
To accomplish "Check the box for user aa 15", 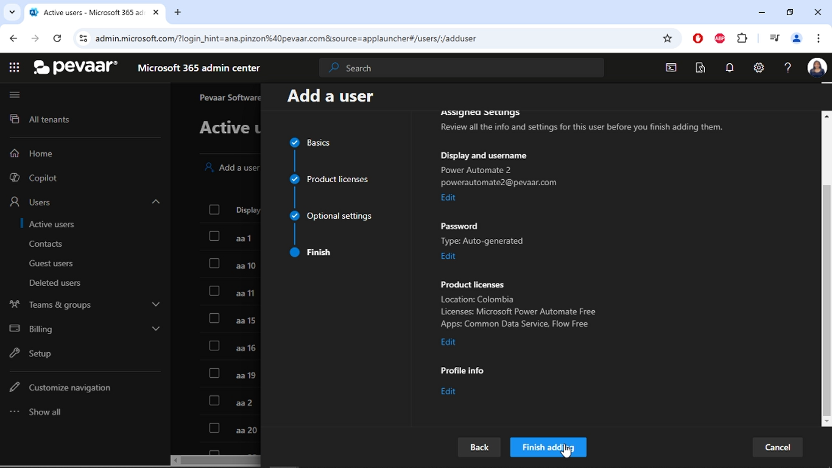I will [x=214, y=318].
